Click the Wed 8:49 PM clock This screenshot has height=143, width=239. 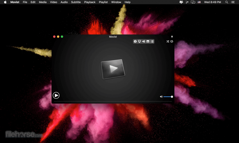[213, 2]
